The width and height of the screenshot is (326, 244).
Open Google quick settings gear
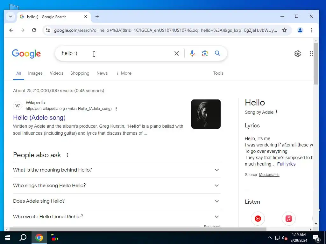[298, 54]
